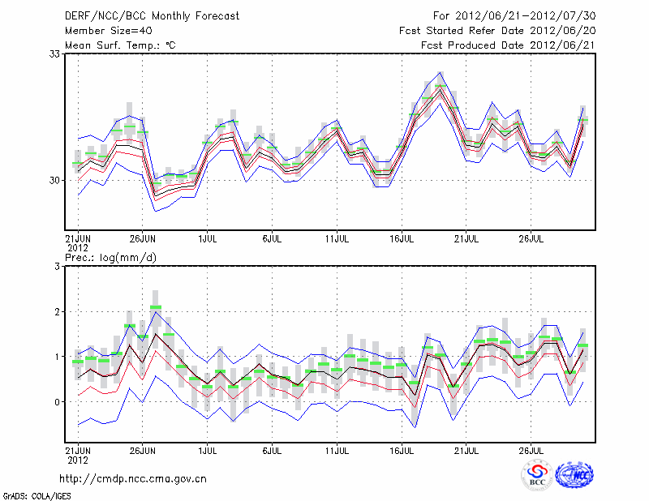Click the NCC globe logo icon
Screen dimensions: 649x501
(x=574, y=476)
